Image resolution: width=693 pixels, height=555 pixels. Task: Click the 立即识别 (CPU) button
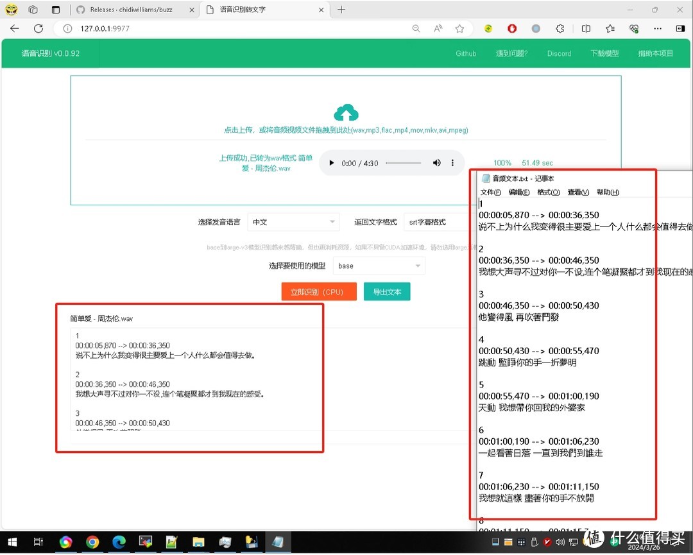(319, 292)
